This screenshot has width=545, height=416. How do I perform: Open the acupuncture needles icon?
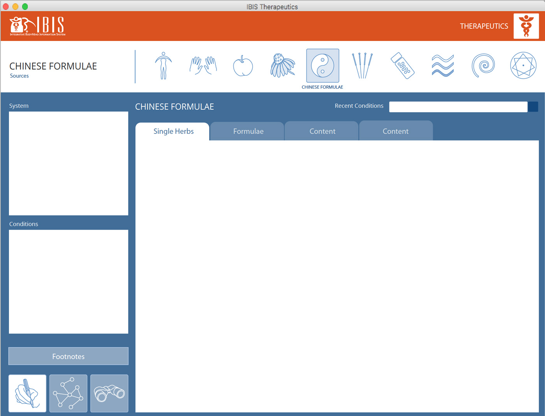362,66
